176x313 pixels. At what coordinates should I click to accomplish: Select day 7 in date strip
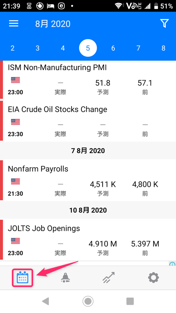pos(138,48)
